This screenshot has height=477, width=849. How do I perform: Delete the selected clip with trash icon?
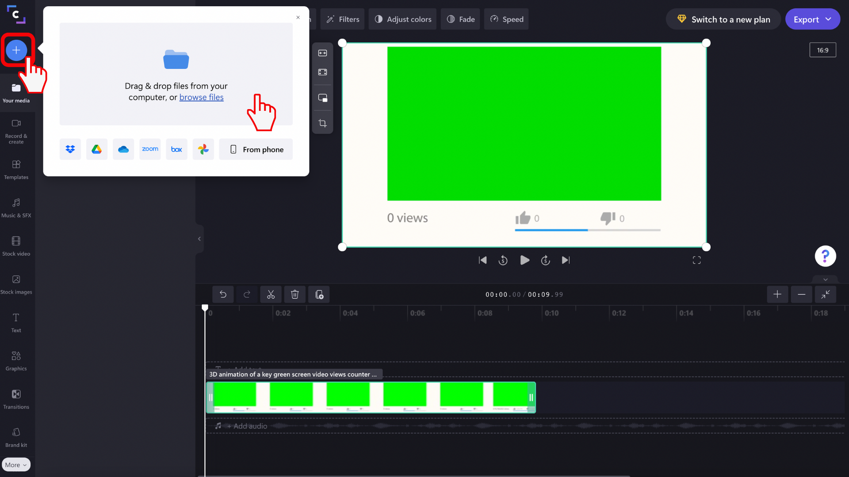point(294,295)
